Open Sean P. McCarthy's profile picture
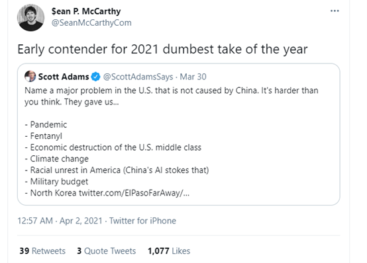367x263 pixels. click(30, 18)
